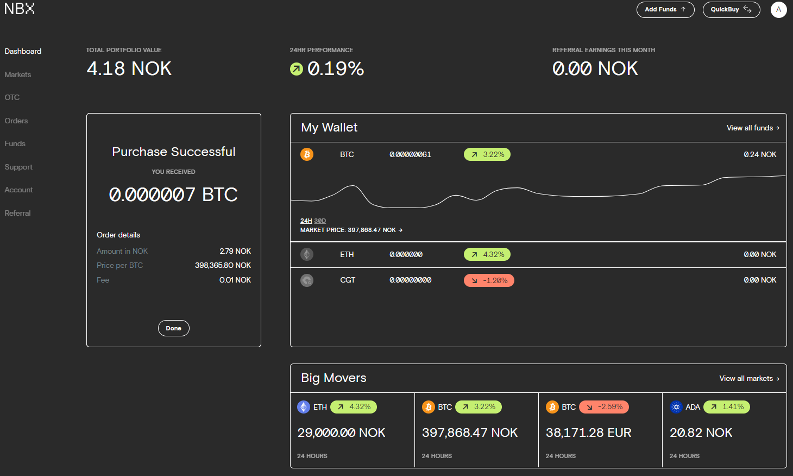Open the Markets page in sidebar
This screenshot has width=793, height=476.
(18, 74)
